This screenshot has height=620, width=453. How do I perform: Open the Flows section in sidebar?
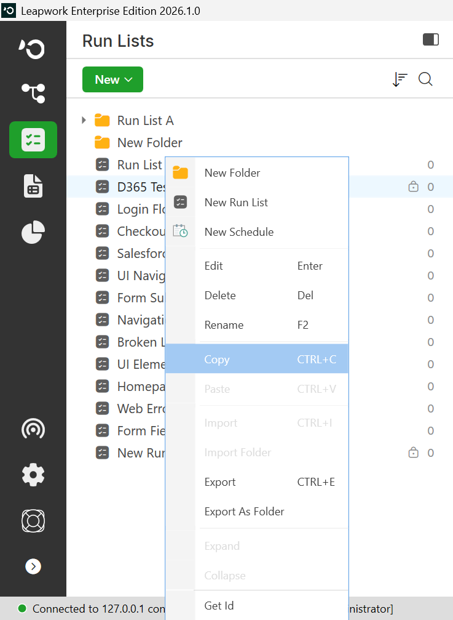point(33,94)
